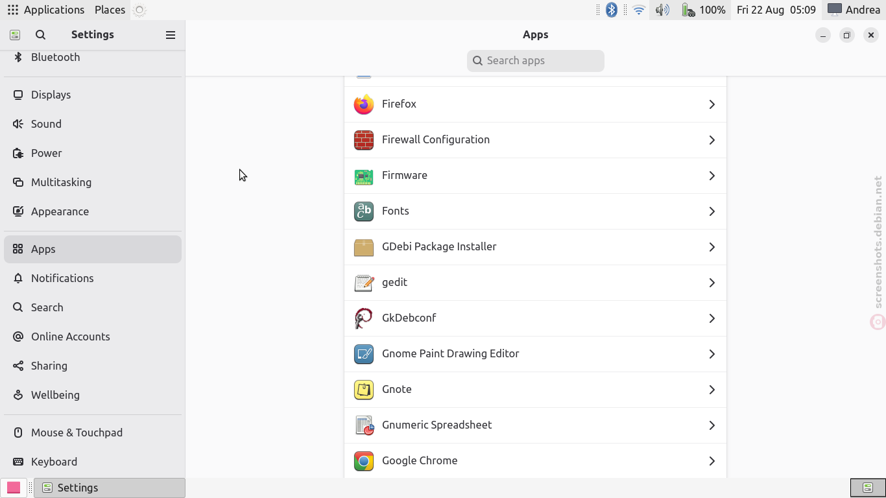Select Multitasking in the sidebar

[93, 182]
